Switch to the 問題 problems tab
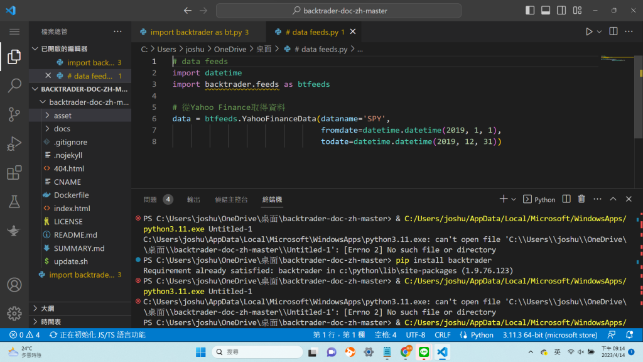The height and width of the screenshot is (362, 643). pos(150,199)
